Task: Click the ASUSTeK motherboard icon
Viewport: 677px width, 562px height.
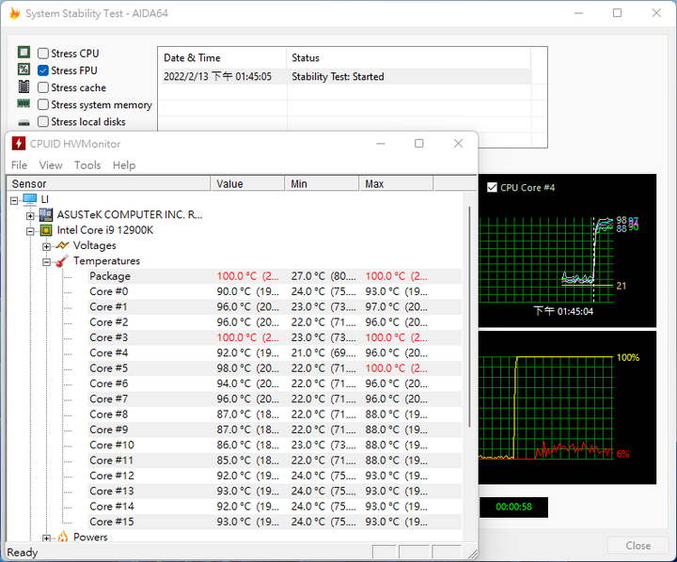Action: pyautogui.click(x=46, y=214)
